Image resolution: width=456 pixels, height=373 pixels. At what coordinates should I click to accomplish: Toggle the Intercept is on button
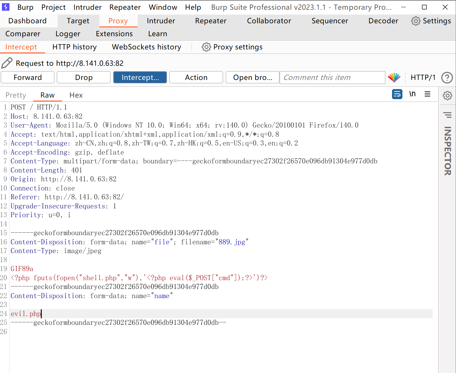click(x=140, y=77)
